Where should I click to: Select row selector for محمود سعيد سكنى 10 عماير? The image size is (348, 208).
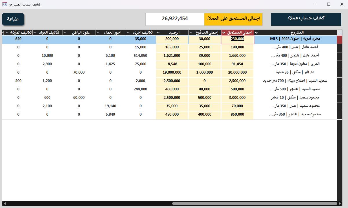pos(340,98)
